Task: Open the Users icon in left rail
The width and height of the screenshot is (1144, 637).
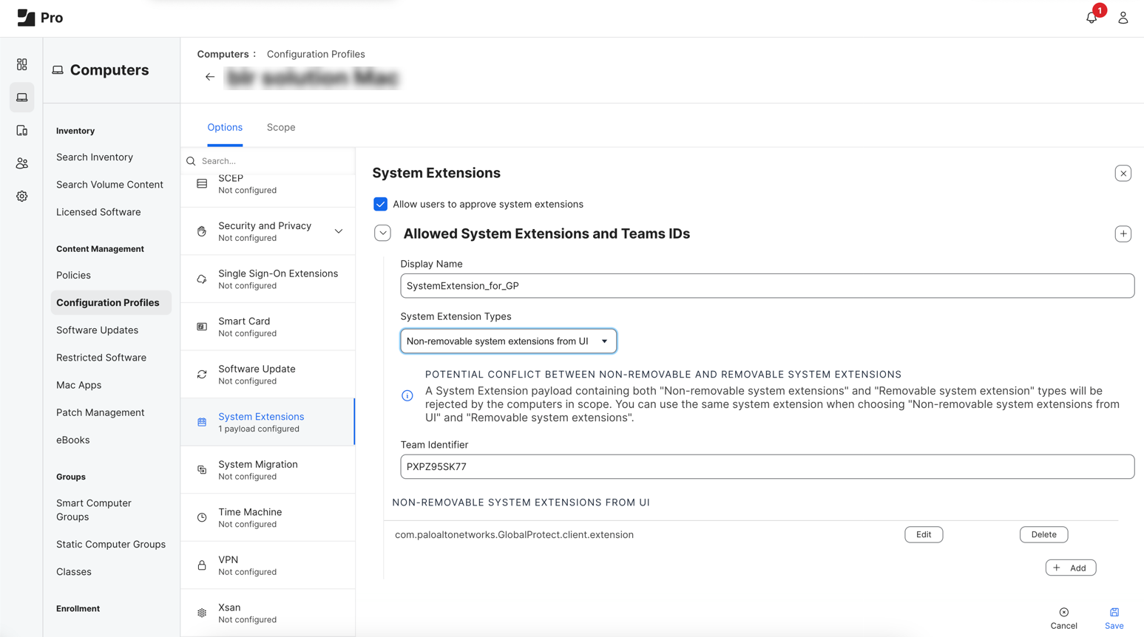Action: (22, 163)
